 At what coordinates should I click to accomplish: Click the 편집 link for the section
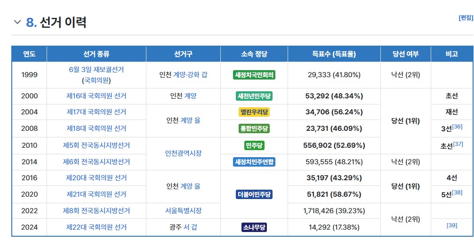pos(466,18)
